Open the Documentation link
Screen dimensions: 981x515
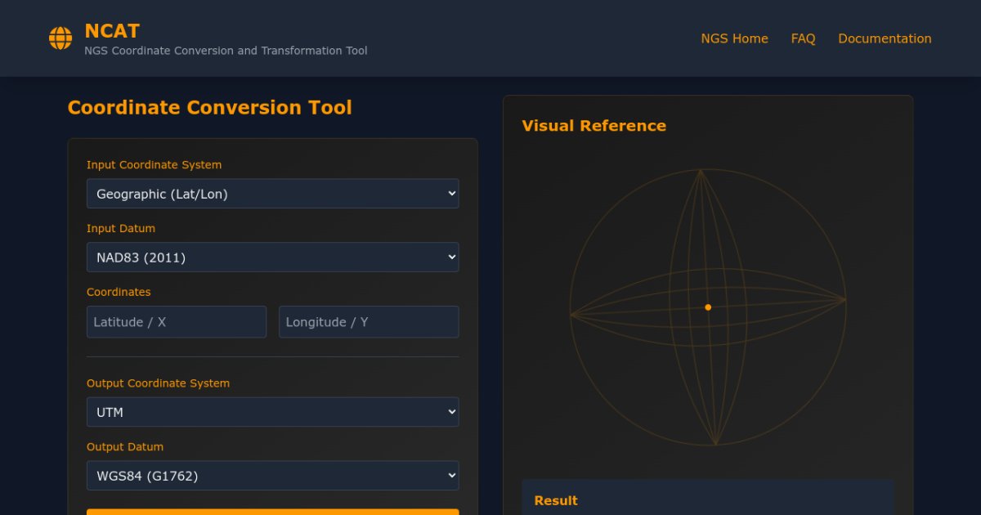[x=885, y=38]
